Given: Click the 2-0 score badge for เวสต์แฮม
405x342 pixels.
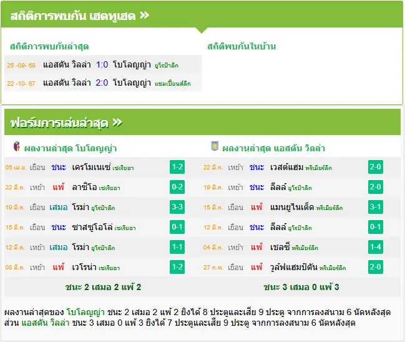Looking at the screenshot, I should click(376, 167).
